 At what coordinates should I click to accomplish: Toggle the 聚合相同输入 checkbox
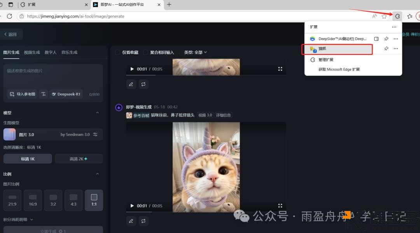click(x=145, y=52)
